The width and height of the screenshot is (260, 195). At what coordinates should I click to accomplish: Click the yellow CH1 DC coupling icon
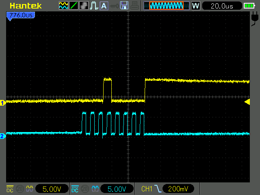10,189
